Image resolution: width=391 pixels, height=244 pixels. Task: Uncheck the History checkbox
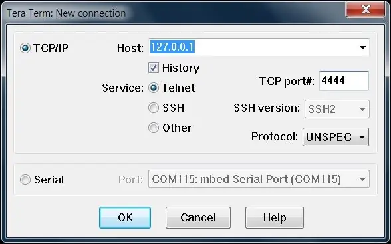coord(154,68)
